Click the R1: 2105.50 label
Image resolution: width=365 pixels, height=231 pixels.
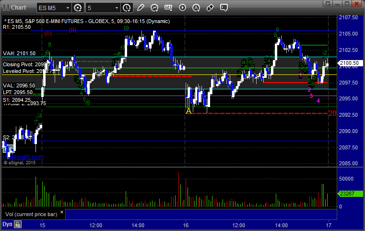coord(17,27)
